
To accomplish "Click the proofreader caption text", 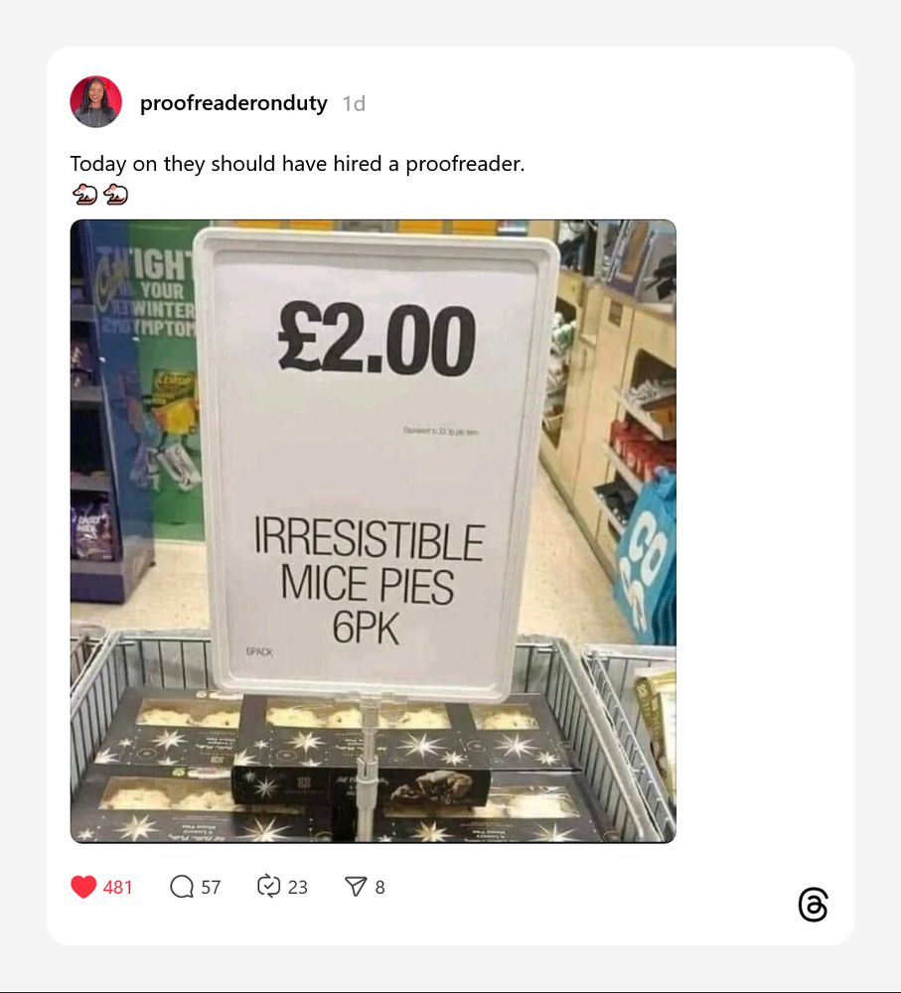I will (297, 164).
